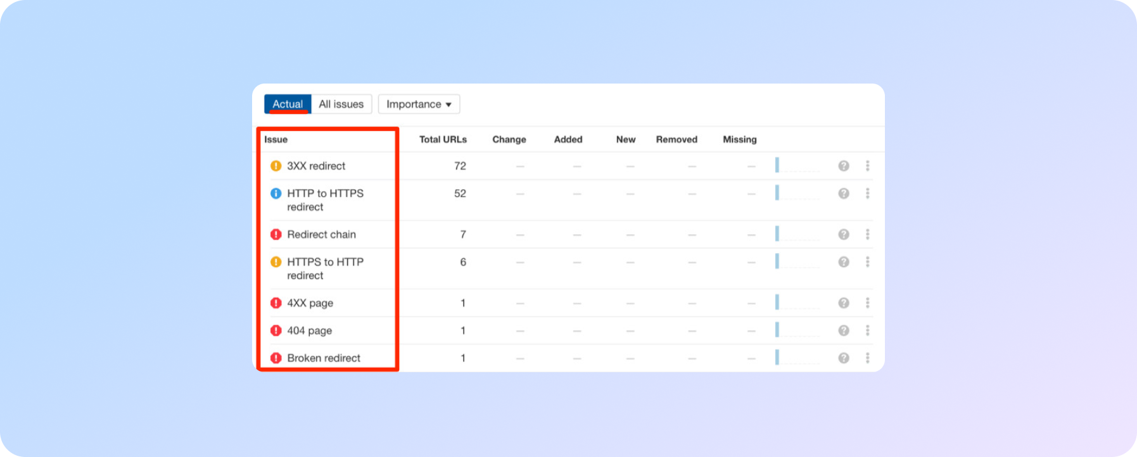Open more options for 3XX redirect row
Screen dimensions: 1137x457
(x=868, y=166)
